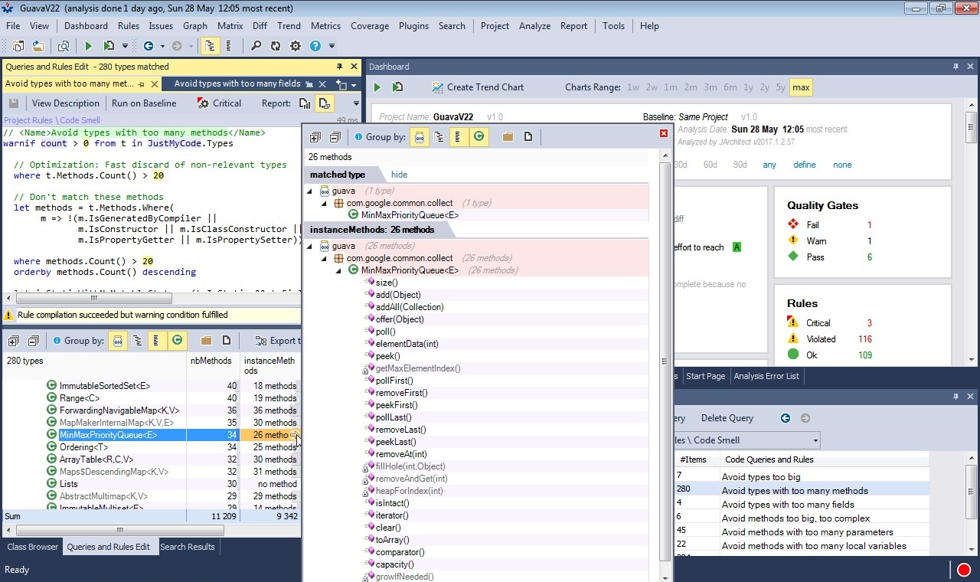Collapse guava node under matched type
980x582 pixels.
[x=309, y=191]
